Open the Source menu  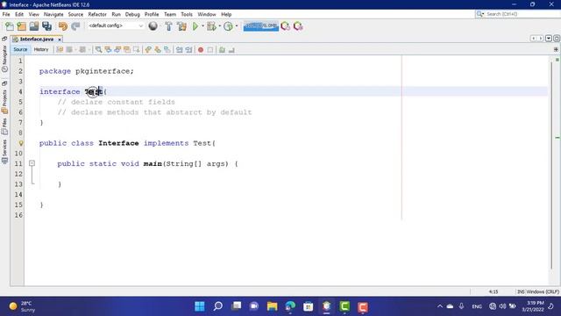[75, 14]
